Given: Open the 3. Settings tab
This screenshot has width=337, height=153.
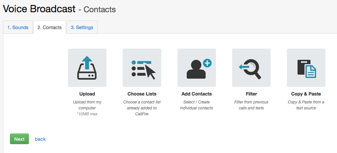Looking at the screenshot, I should tap(82, 27).
